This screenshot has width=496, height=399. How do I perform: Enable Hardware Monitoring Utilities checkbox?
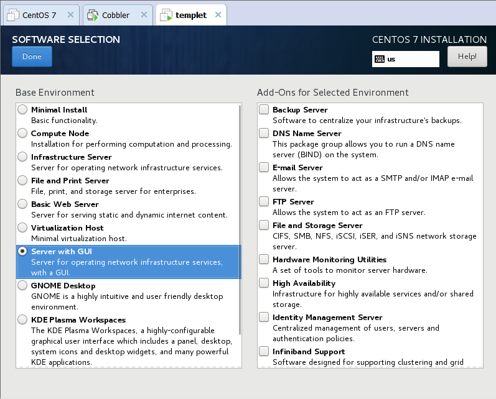pos(264,259)
